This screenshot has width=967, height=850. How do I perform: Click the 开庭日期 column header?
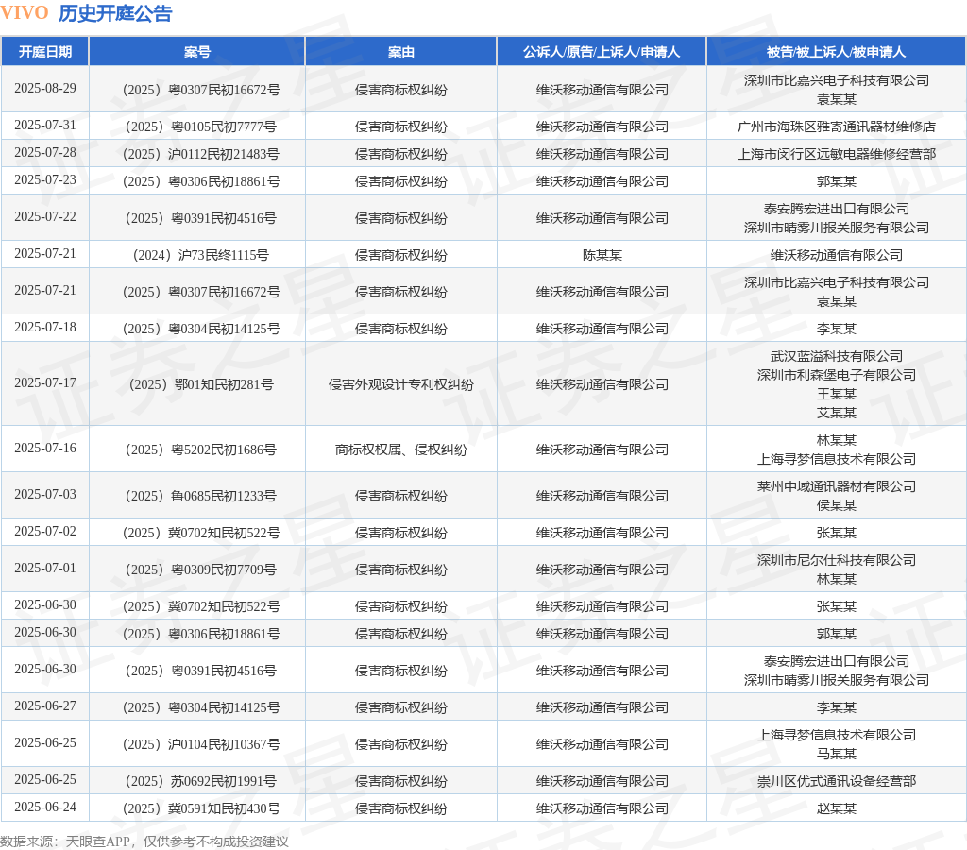tap(45, 52)
